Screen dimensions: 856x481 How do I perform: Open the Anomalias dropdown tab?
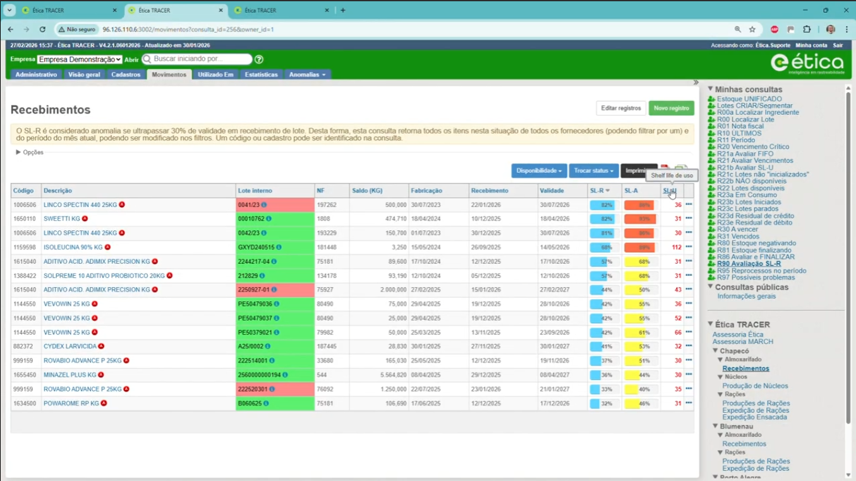pos(307,74)
